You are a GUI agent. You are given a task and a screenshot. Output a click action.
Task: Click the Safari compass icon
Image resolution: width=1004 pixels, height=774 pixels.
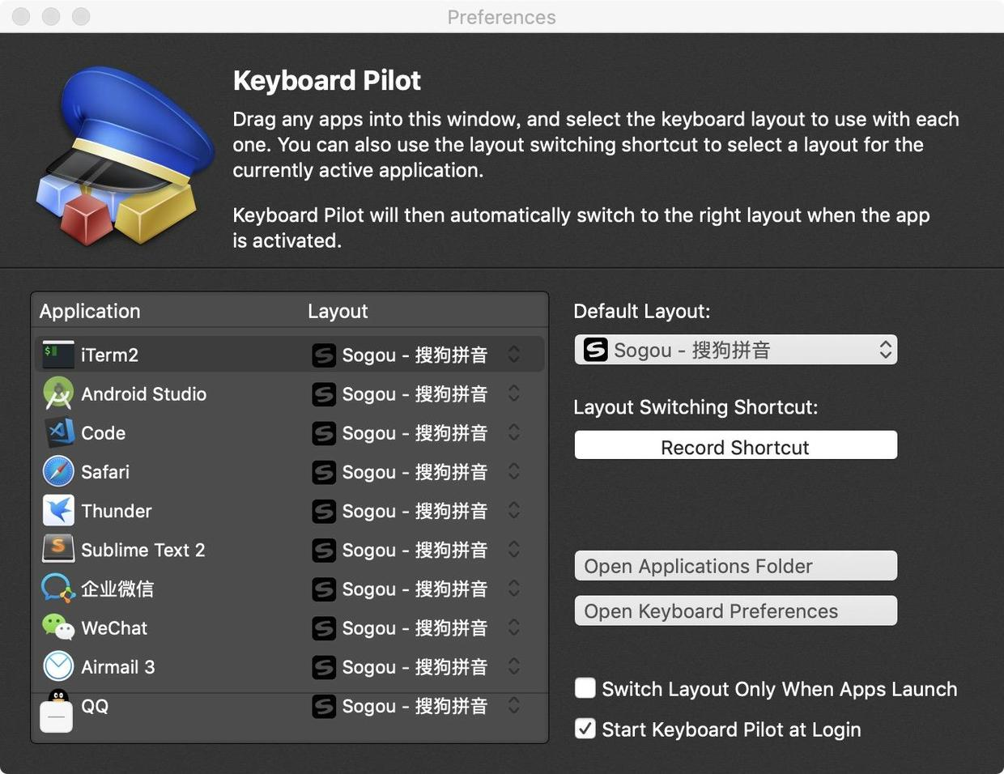[57, 472]
